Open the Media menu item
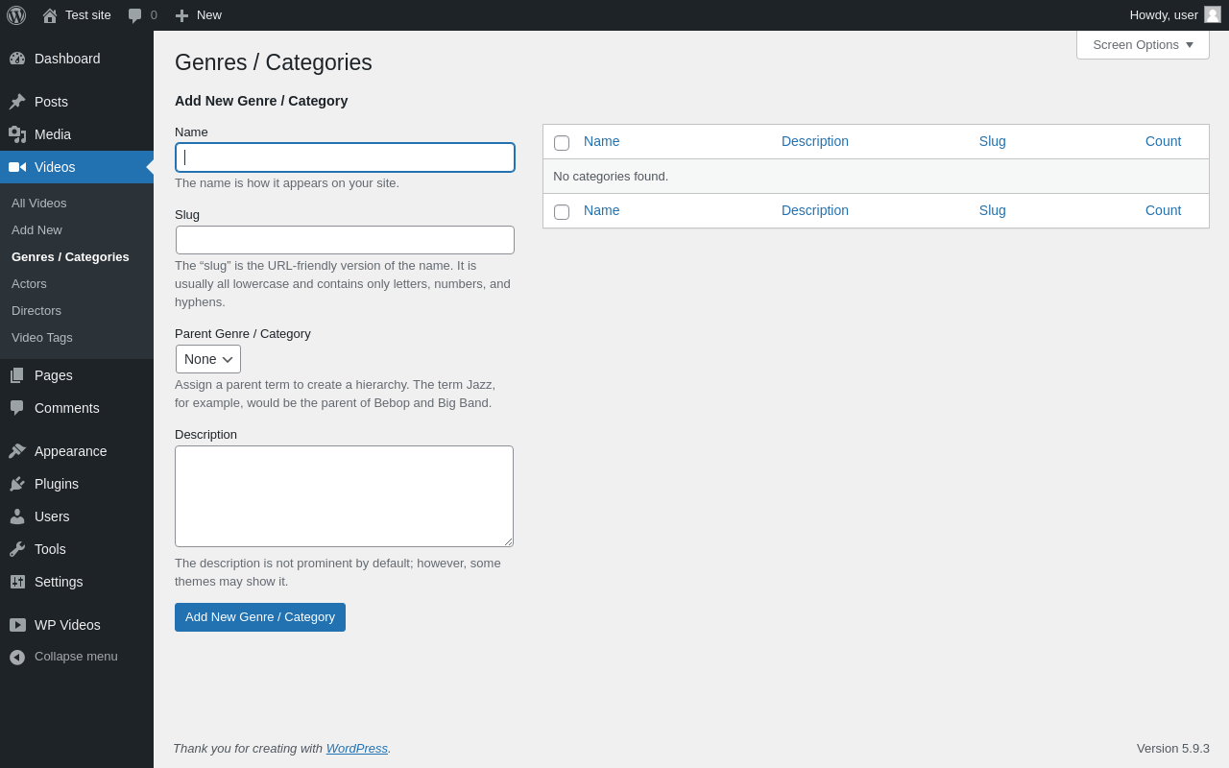1229x768 pixels. click(77, 134)
